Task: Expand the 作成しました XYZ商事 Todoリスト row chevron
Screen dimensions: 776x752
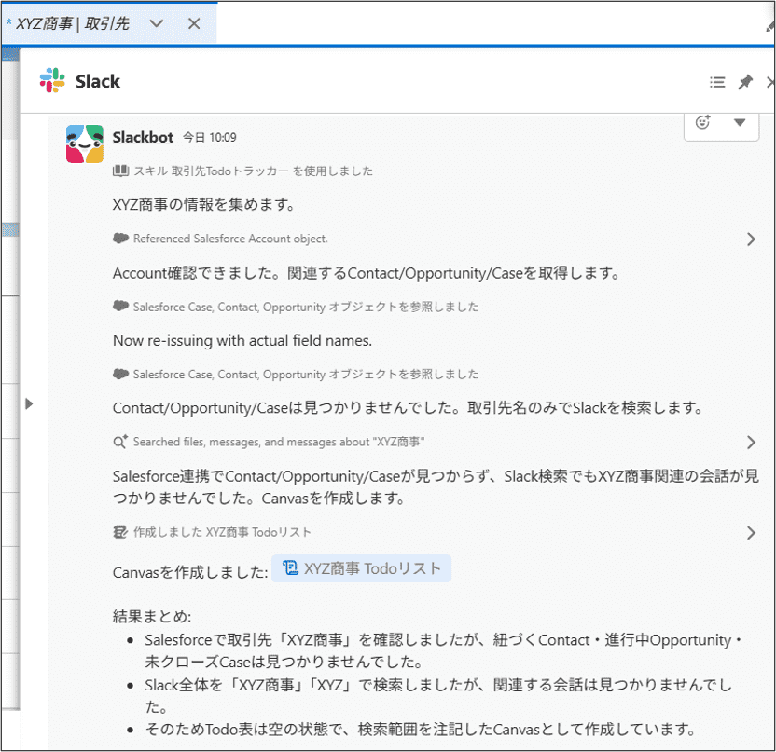Action: tap(751, 532)
